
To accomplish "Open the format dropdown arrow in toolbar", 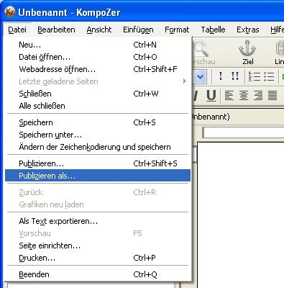I will [x=200, y=77].
